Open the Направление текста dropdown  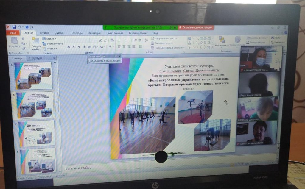click(x=164, y=38)
